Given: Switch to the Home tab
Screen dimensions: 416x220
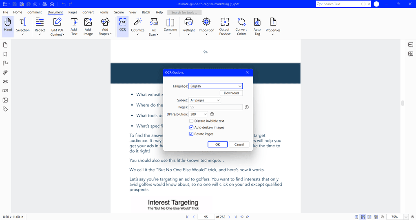Looking at the screenshot, I should tap(18, 12).
